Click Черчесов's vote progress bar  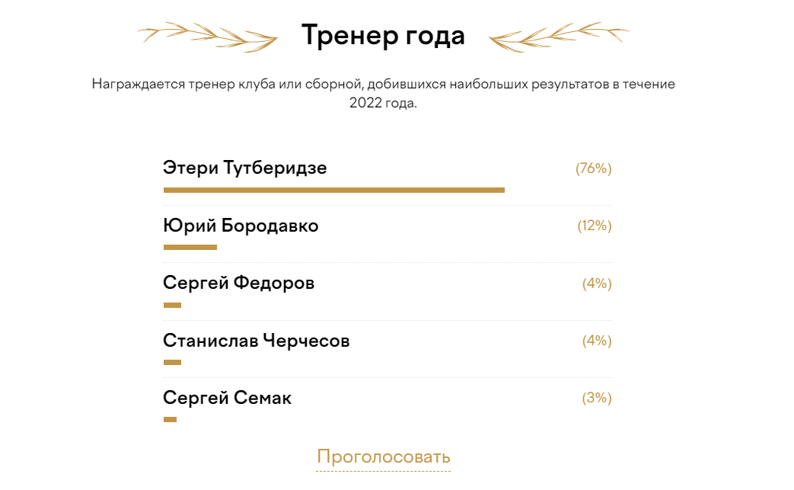coord(172,362)
